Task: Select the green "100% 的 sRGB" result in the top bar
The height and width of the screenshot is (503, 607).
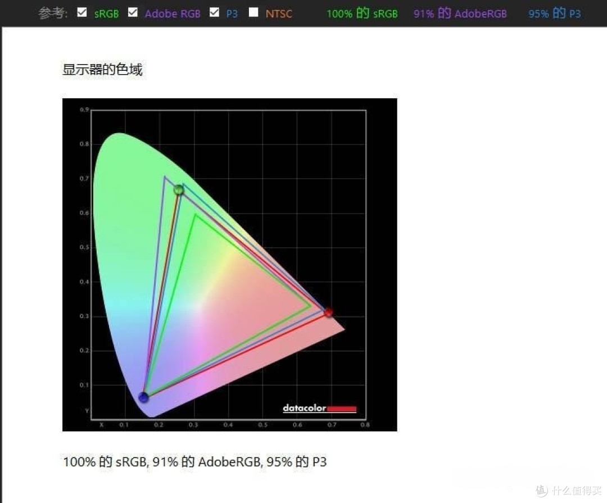Action: [x=362, y=13]
